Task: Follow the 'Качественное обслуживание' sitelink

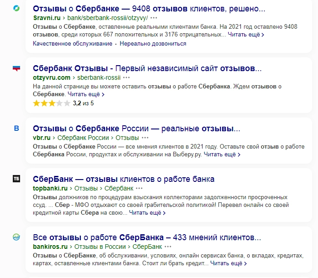Action: click(73, 44)
